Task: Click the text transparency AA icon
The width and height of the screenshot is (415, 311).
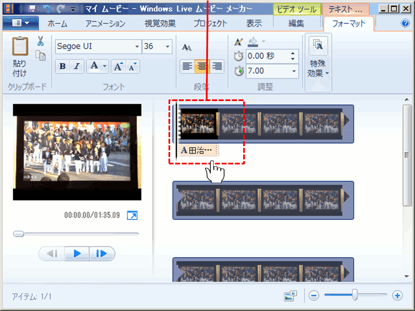Action: coord(187,47)
